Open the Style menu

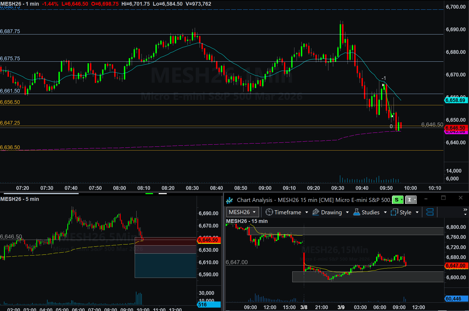405,212
